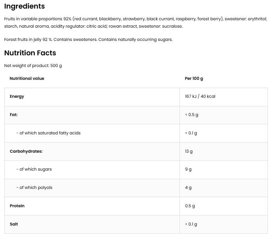This screenshot has height=238, width=273.
Task: Select the Salt row label
Action: pyautogui.click(x=14, y=224)
